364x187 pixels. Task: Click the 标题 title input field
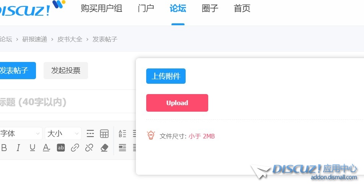[67, 102]
